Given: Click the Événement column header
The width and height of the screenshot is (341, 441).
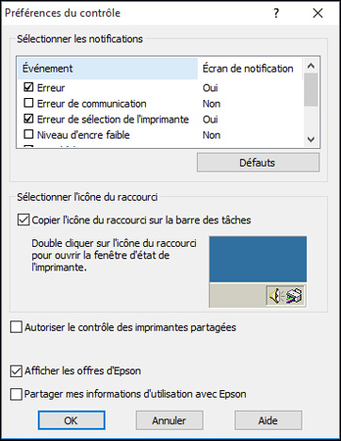Looking at the screenshot, I should coord(108,69).
